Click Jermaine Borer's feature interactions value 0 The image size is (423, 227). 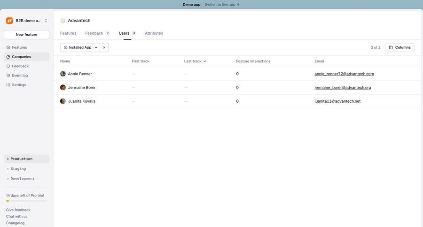pyautogui.click(x=237, y=88)
